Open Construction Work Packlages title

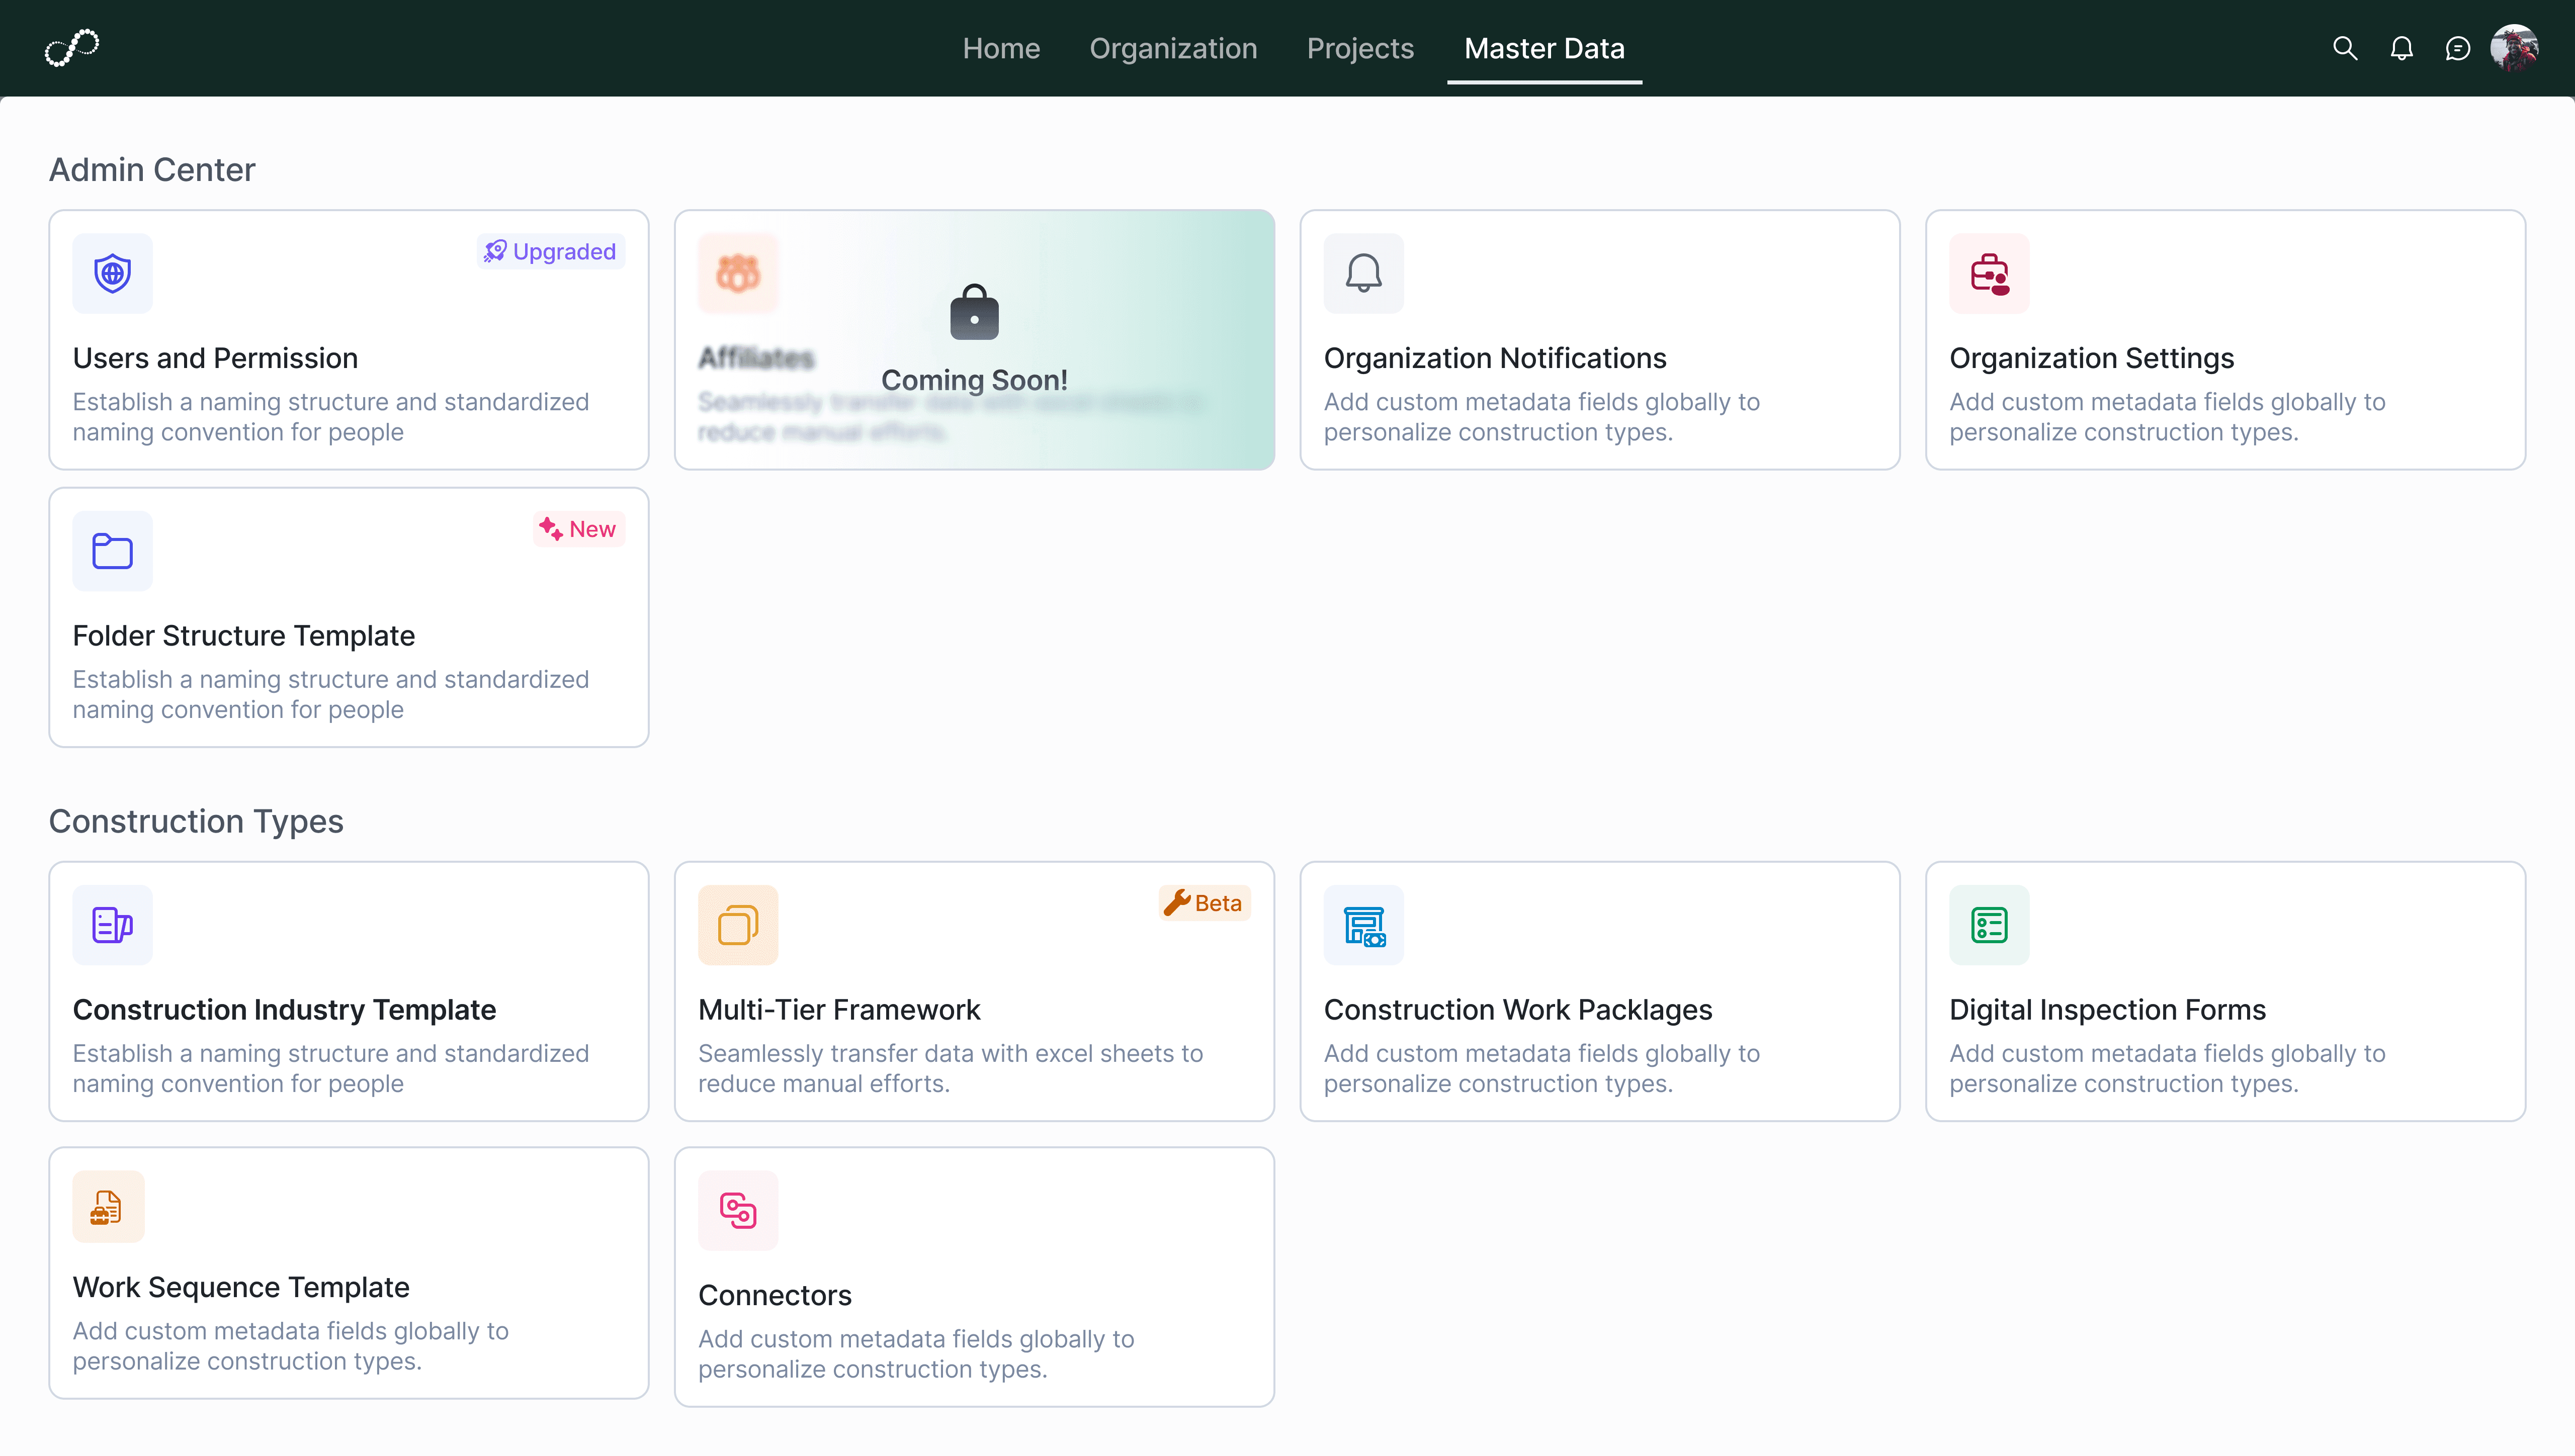click(1518, 1010)
